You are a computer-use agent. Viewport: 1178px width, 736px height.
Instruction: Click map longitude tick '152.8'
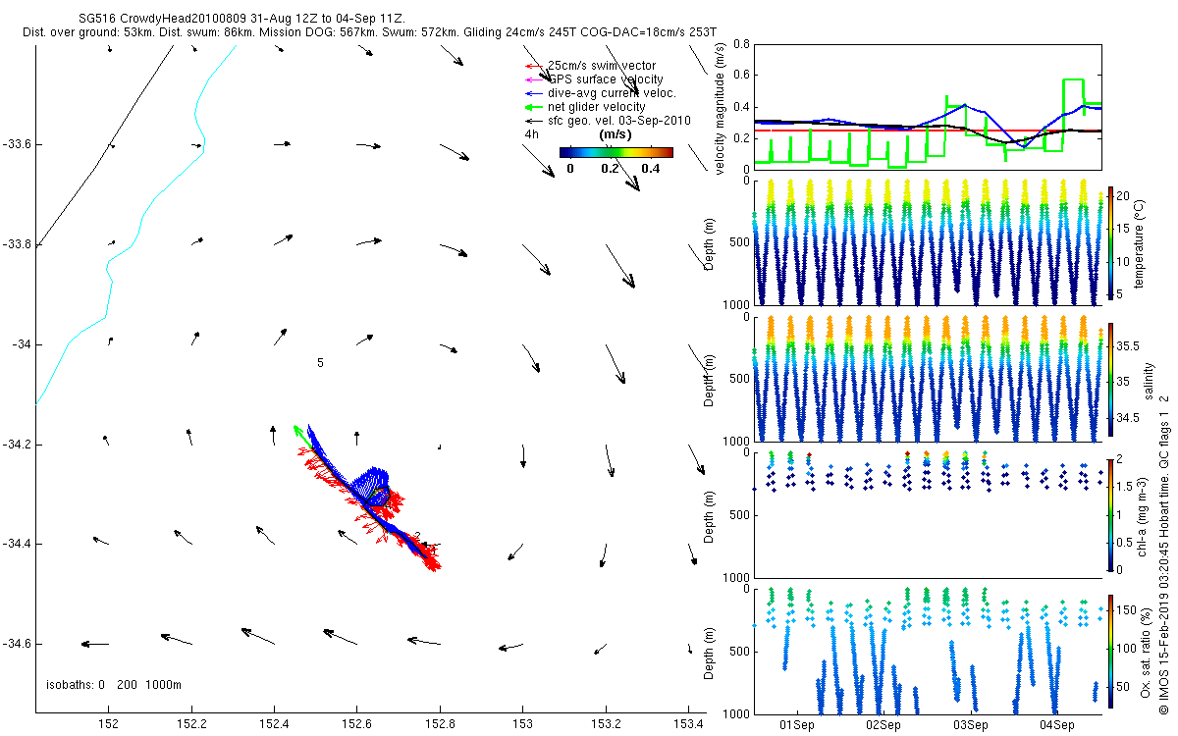pyautogui.click(x=440, y=726)
